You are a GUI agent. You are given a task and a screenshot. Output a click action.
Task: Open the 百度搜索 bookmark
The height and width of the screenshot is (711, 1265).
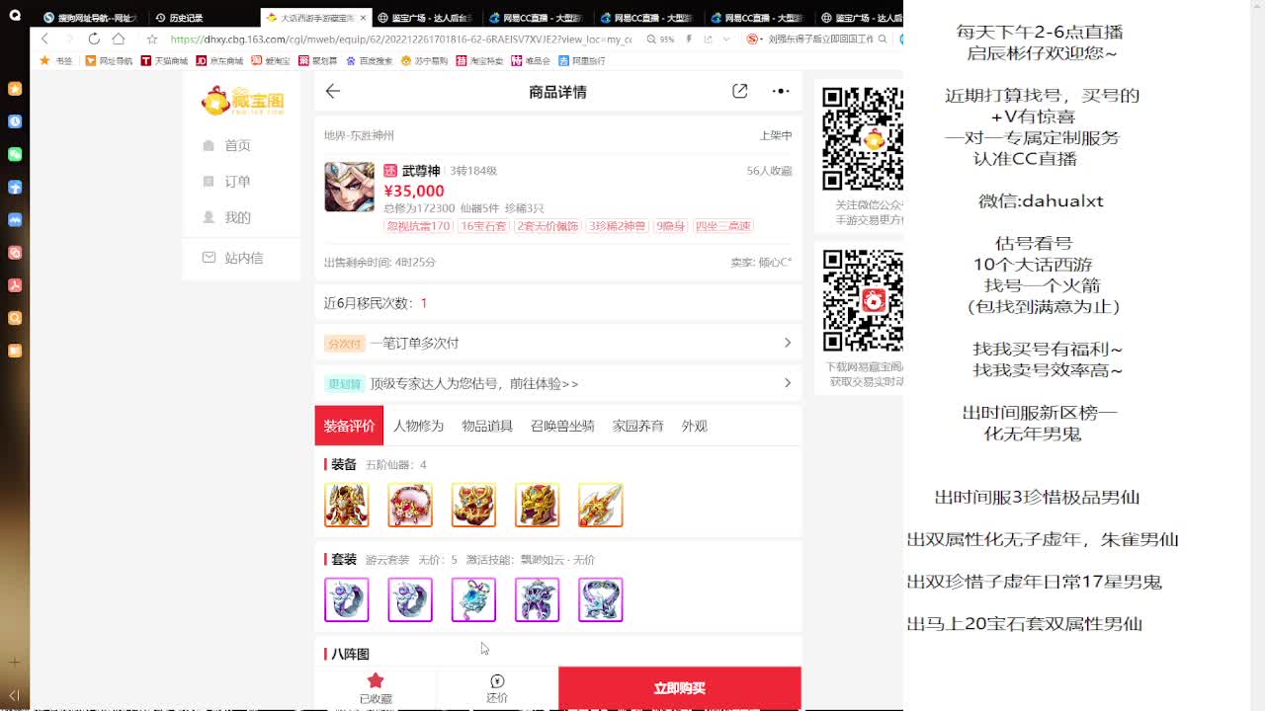(x=369, y=60)
